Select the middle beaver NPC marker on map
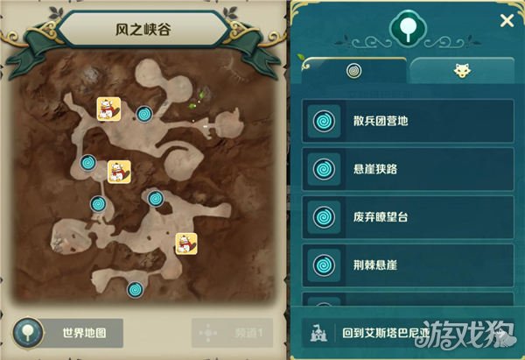The width and height of the screenshot is (525, 360). (x=119, y=172)
